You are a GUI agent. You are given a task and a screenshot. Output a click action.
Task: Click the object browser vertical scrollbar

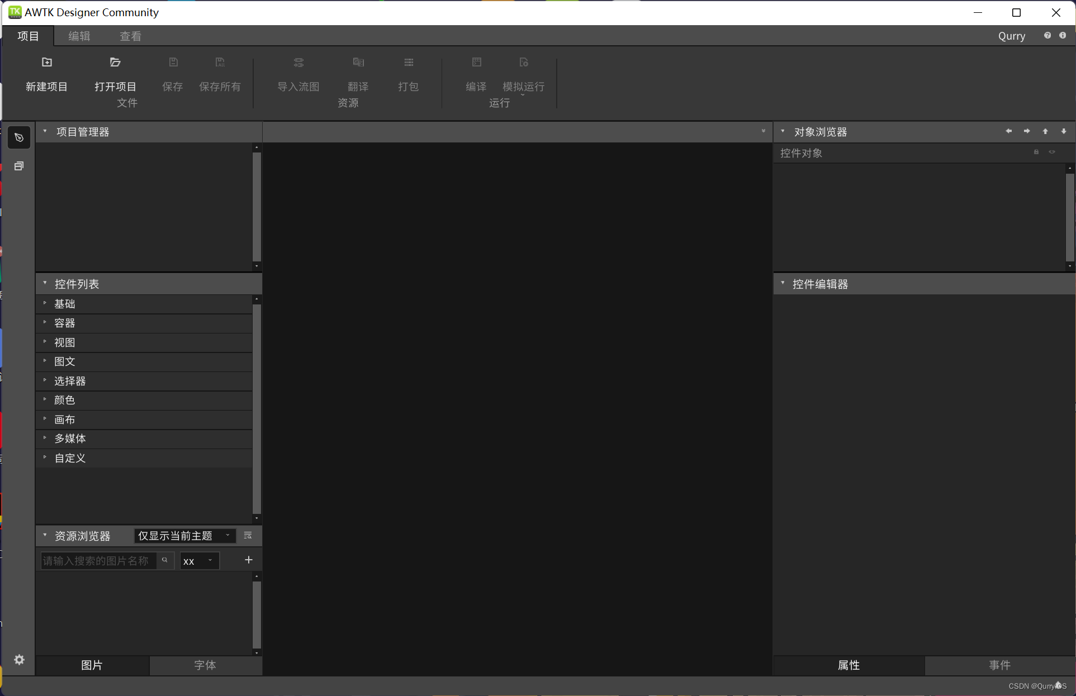coord(1070,217)
